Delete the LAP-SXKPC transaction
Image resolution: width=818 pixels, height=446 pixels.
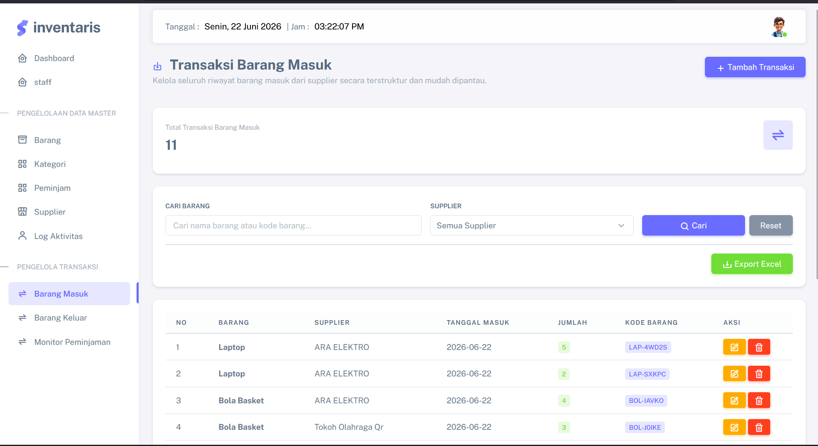(759, 373)
